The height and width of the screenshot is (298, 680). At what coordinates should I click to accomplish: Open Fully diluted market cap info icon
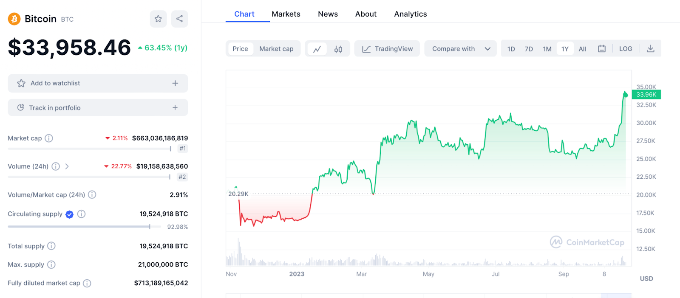87,283
